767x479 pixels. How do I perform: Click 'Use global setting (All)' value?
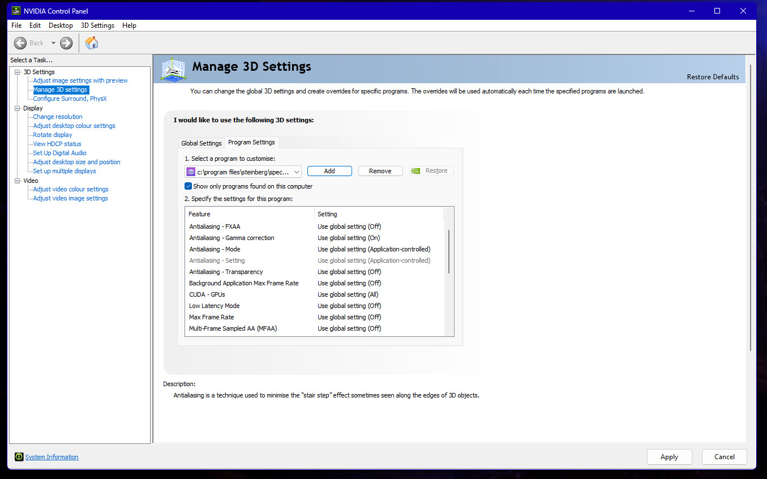pyautogui.click(x=348, y=294)
